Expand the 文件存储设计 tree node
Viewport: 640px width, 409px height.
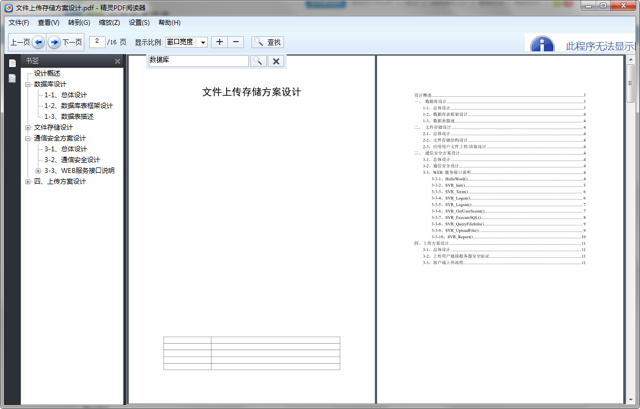click(x=28, y=128)
